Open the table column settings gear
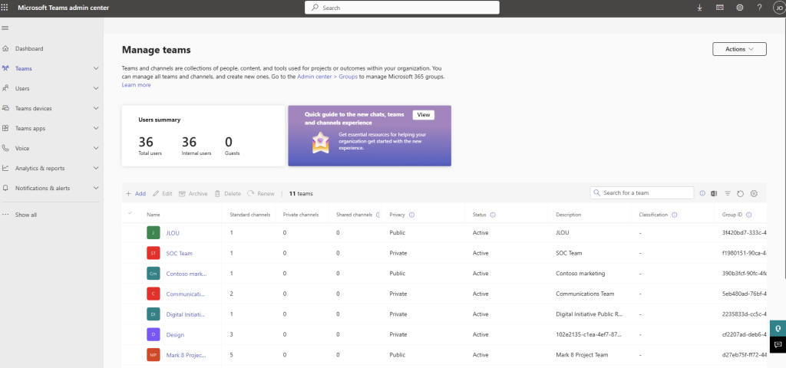 click(x=754, y=193)
